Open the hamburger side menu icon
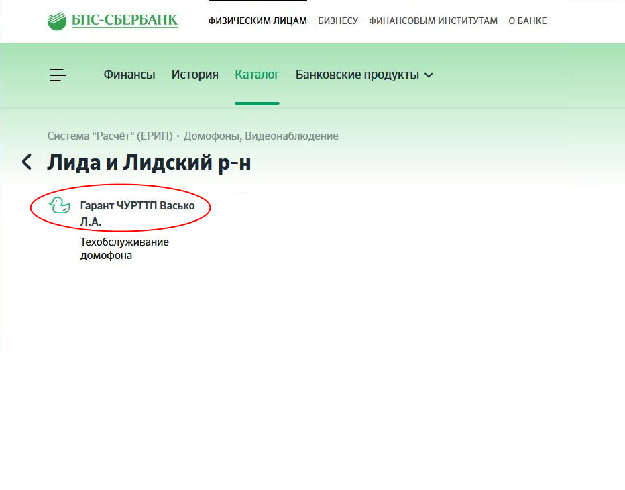Viewport: 625px width, 490px height. [x=58, y=75]
